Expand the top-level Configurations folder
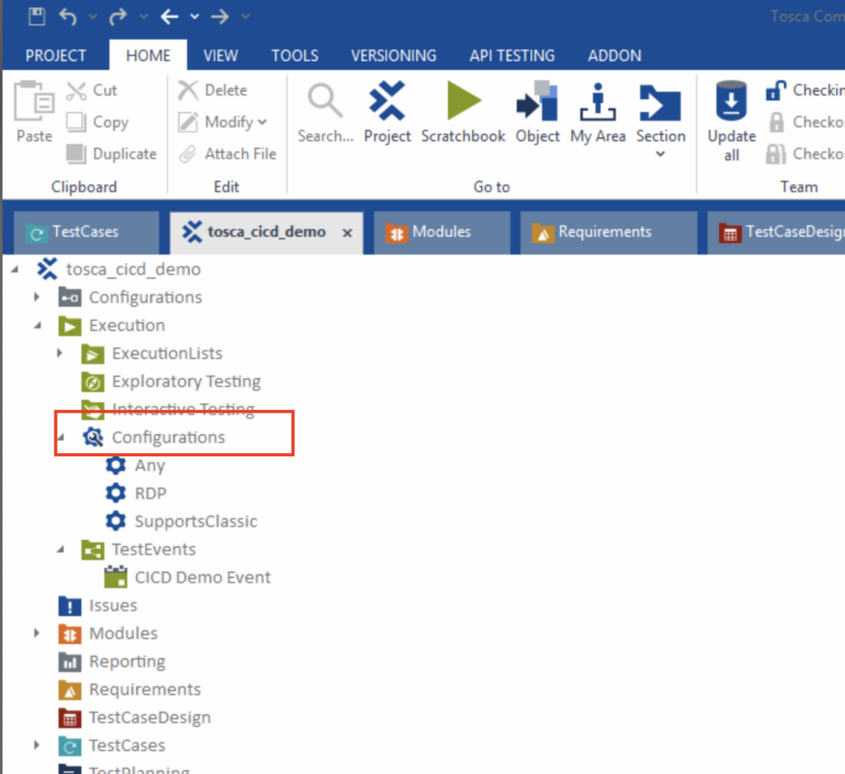 click(x=36, y=297)
